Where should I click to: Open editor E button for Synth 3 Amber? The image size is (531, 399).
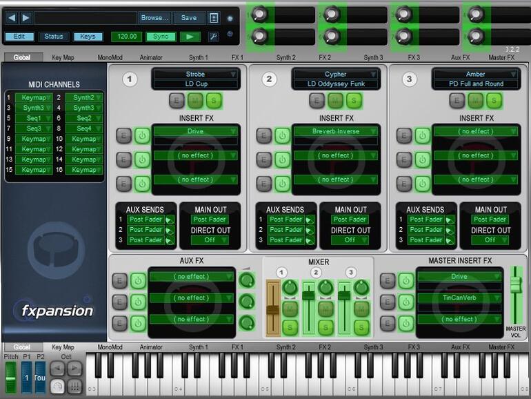click(457, 100)
